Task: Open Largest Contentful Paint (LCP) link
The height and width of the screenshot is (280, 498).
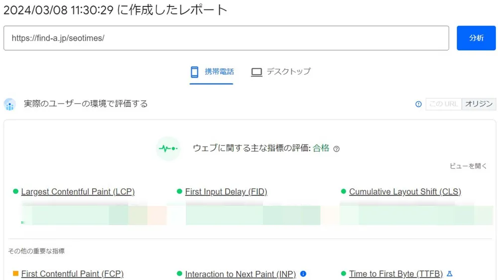Action: click(x=78, y=192)
